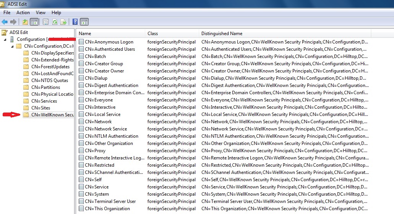Select CN=NTDS Quotas folder in tree
The width and height of the screenshot is (394, 214).
(x=49, y=80)
